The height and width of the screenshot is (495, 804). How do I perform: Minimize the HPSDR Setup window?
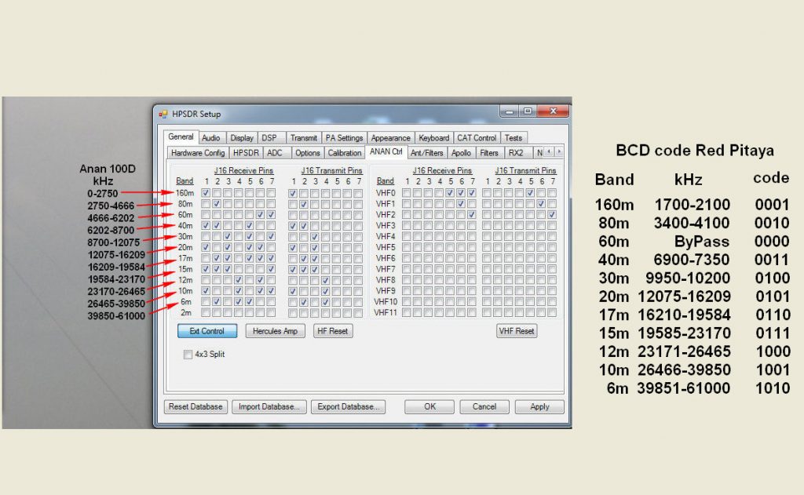point(509,111)
